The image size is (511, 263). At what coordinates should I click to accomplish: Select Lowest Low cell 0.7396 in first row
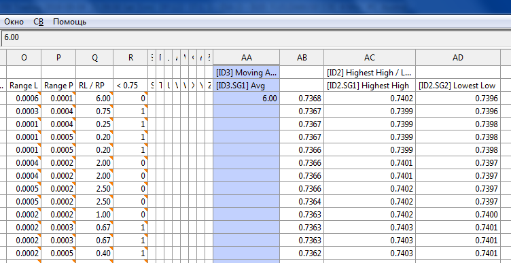pos(458,99)
